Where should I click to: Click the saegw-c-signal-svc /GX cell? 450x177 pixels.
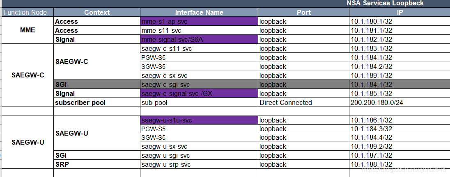coord(199,94)
